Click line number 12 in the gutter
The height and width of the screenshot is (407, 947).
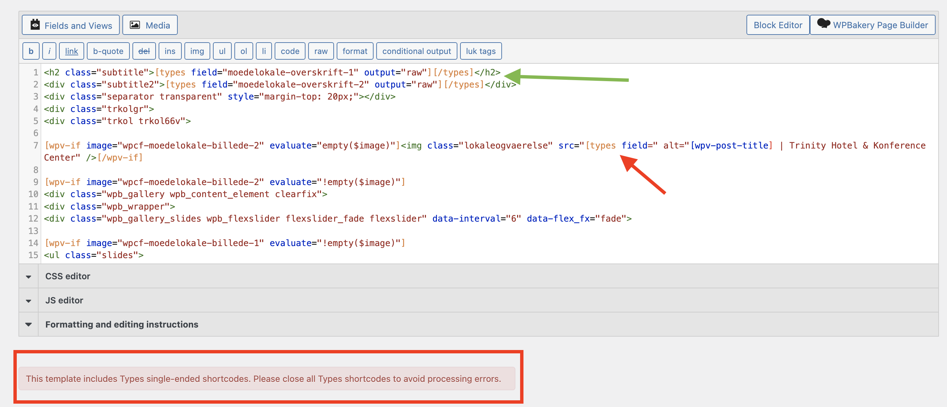point(33,219)
